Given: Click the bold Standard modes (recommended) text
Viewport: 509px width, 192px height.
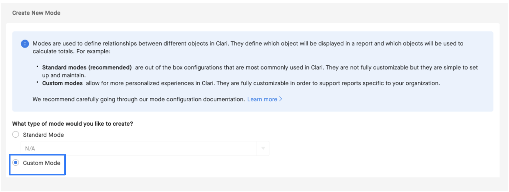Looking at the screenshot, I should pyautogui.click(x=87, y=67).
